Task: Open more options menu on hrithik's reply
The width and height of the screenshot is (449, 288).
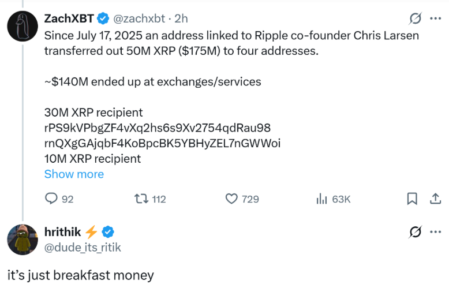Action: tap(435, 232)
